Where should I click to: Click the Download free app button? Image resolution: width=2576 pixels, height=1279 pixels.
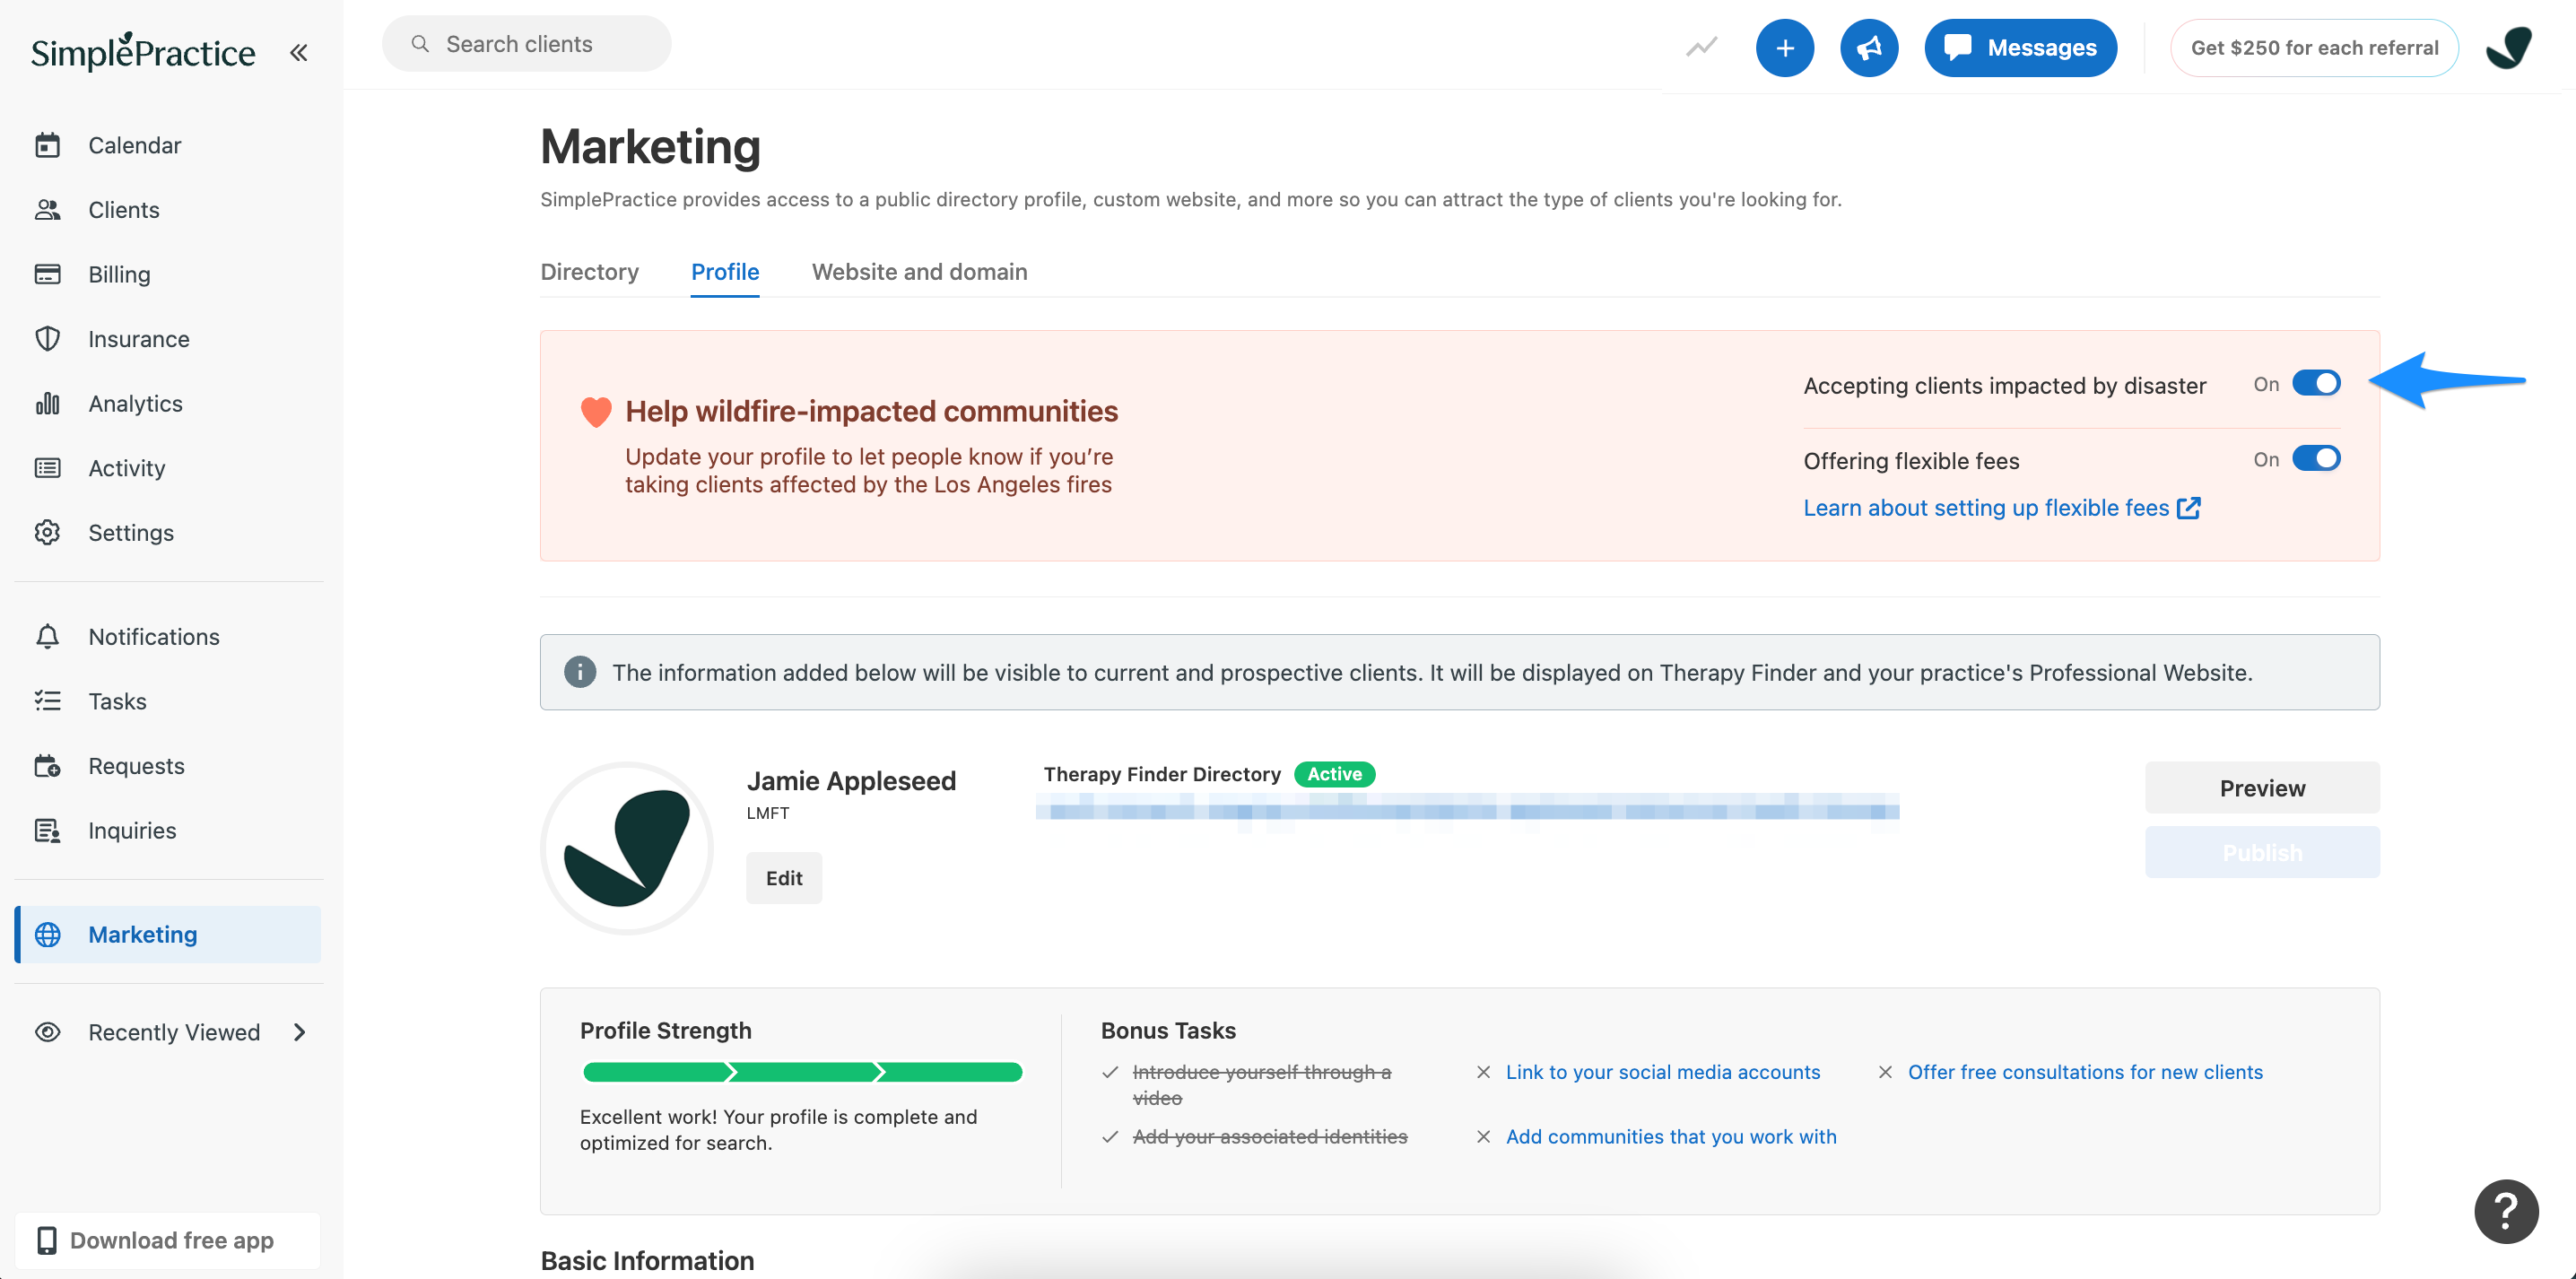click(168, 1240)
